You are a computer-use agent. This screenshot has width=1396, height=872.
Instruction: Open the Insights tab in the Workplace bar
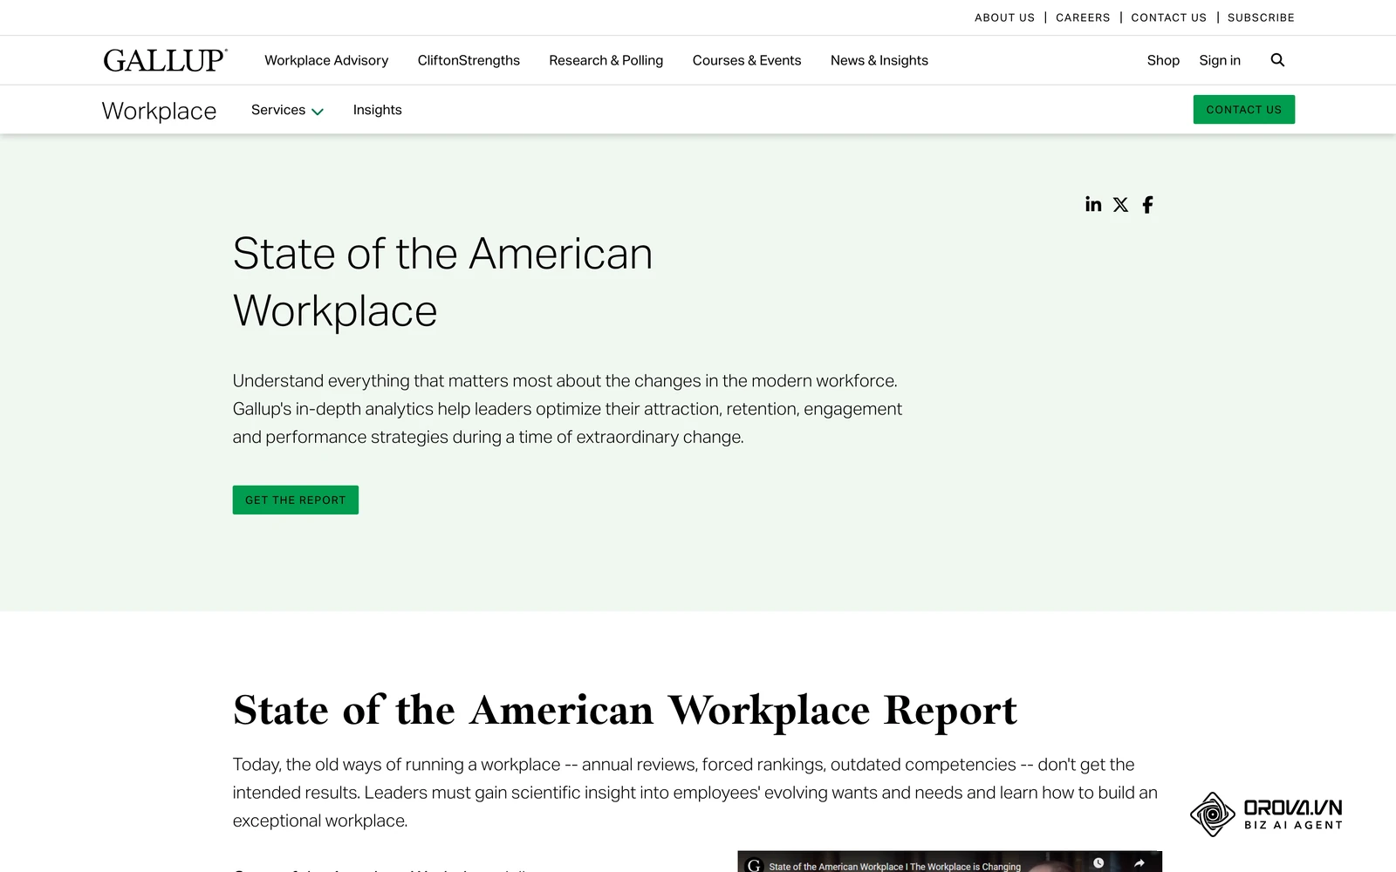click(x=377, y=110)
